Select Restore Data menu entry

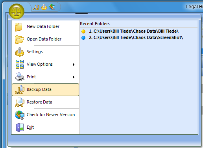click(x=46, y=102)
